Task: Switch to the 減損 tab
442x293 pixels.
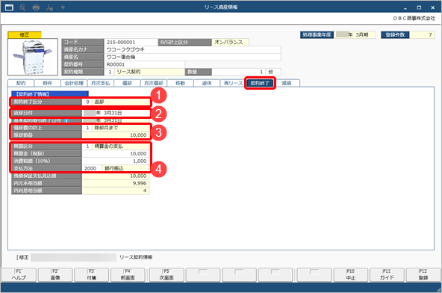Action: (287, 83)
